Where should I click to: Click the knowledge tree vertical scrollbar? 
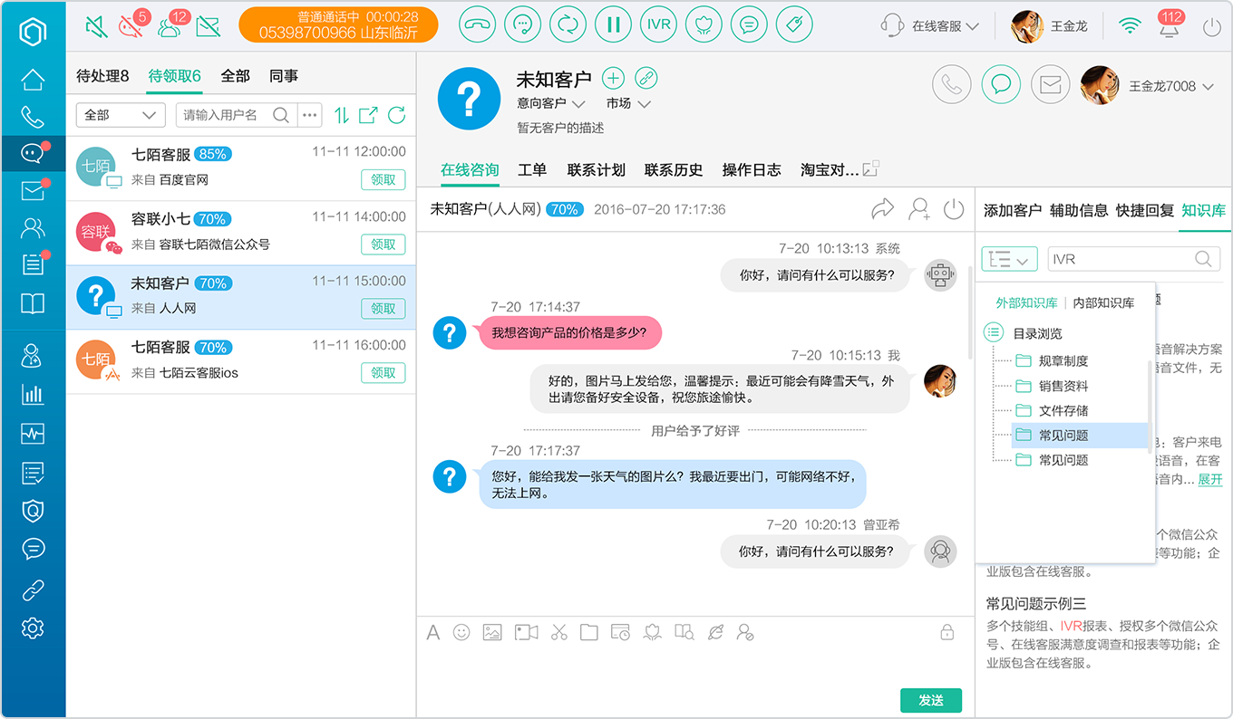pyautogui.click(x=1150, y=406)
